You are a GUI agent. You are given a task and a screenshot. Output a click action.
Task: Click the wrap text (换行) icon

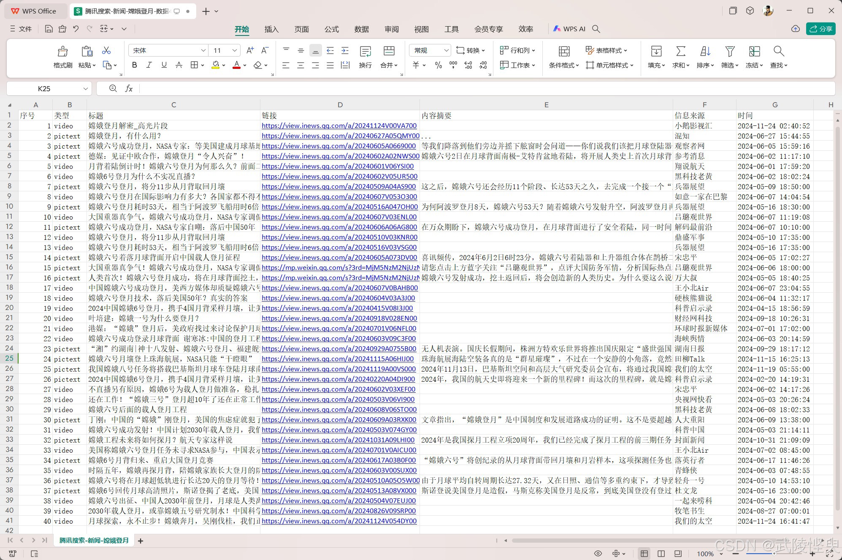pos(365,52)
